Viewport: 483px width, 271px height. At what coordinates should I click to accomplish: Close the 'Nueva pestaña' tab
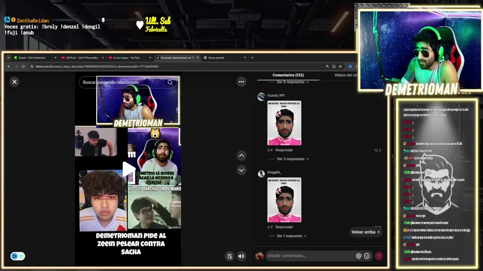click(245, 58)
